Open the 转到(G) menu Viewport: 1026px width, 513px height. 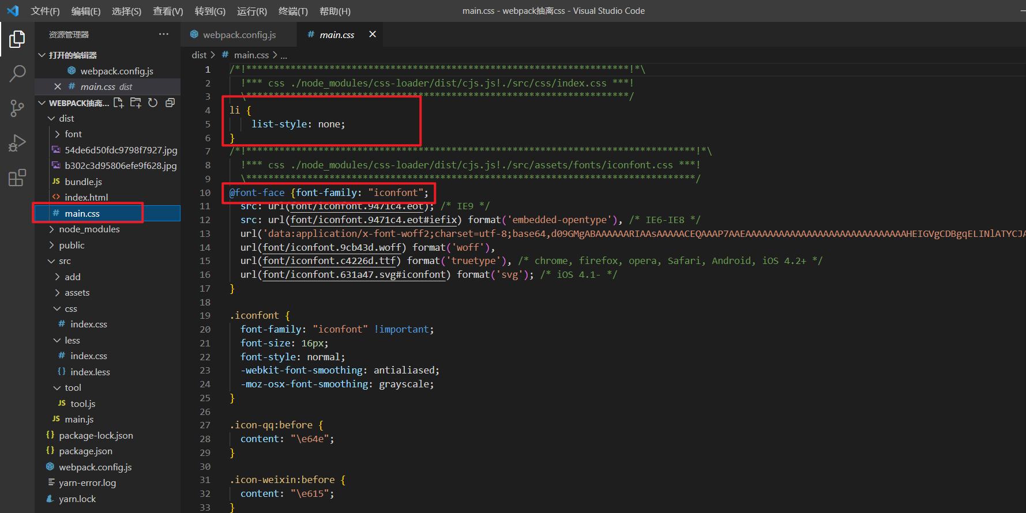210,11
